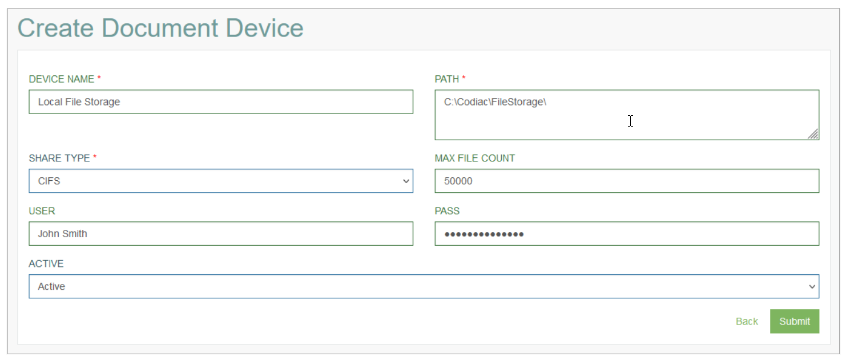The height and width of the screenshot is (361, 846).
Task: Click the ACTIVE label text
Action: [46, 263]
